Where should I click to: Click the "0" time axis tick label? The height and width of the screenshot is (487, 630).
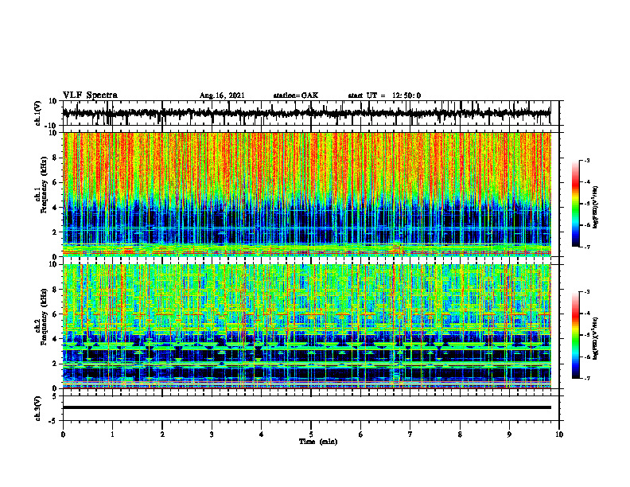pos(63,434)
